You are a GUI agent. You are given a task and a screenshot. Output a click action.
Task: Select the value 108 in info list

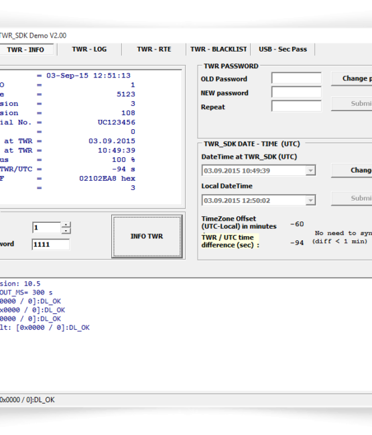point(128,113)
